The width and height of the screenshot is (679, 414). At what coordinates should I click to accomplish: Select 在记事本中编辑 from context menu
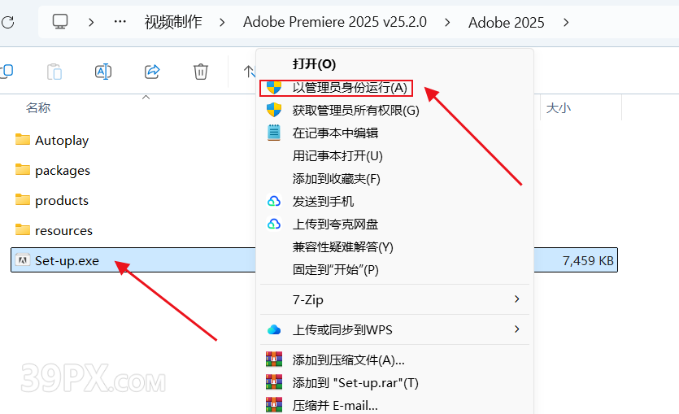tap(335, 133)
